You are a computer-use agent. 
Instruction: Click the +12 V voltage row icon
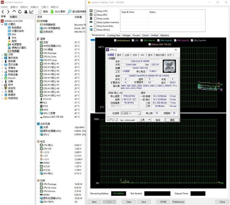tap(41, 159)
